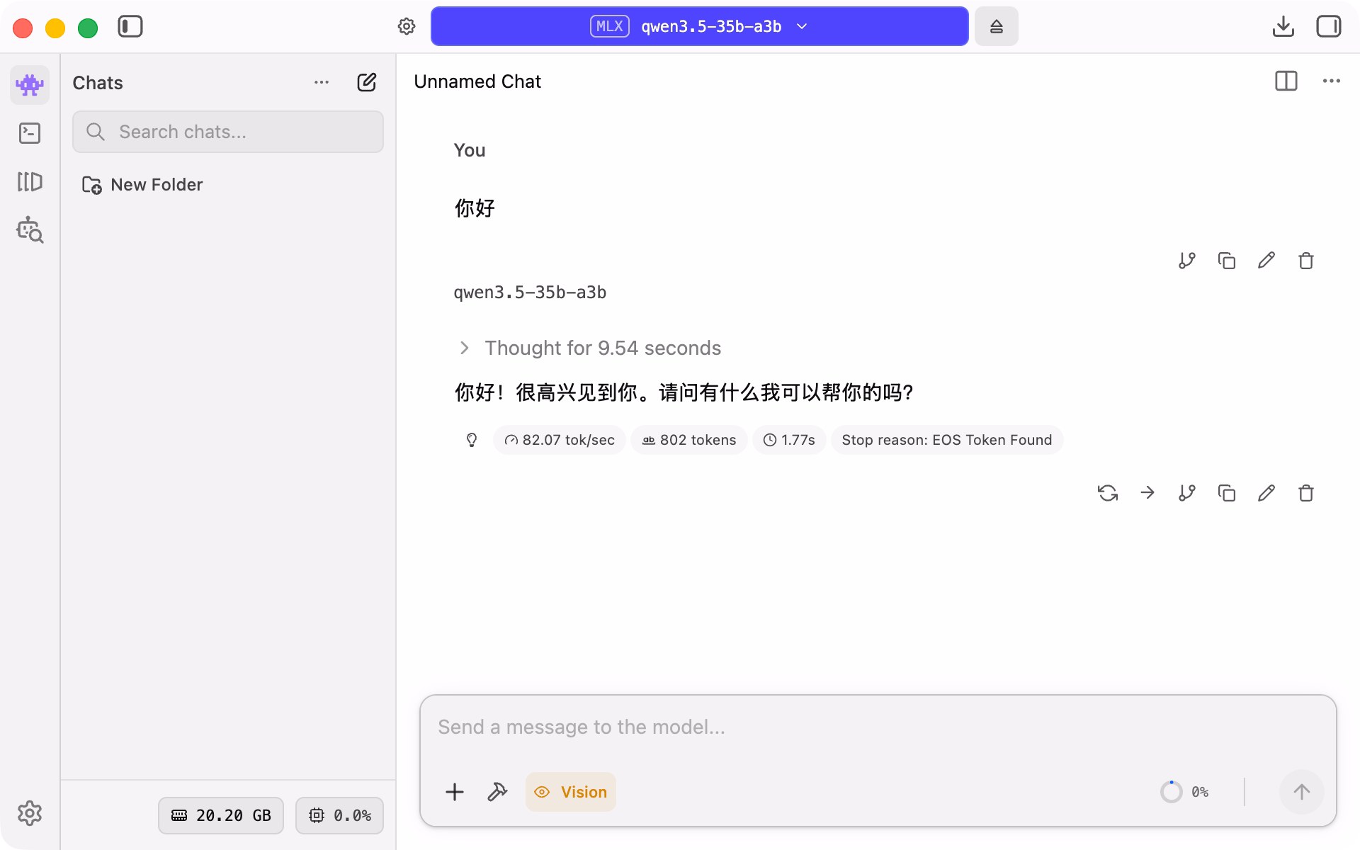The height and width of the screenshot is (850, 1360).
Task: Toggle the right settings panel
Action: point(1328,27)
